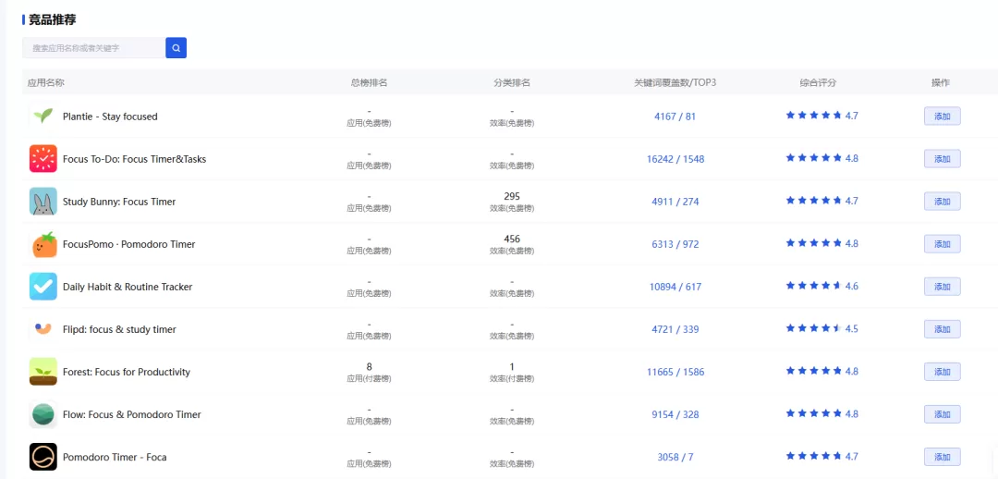
Task: Open the Daily Habit checkmark icon
Action: 43,287
